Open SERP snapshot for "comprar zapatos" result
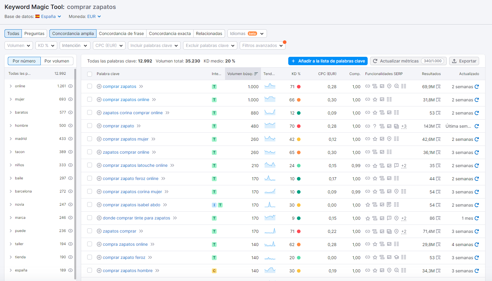 pos(438,86)
